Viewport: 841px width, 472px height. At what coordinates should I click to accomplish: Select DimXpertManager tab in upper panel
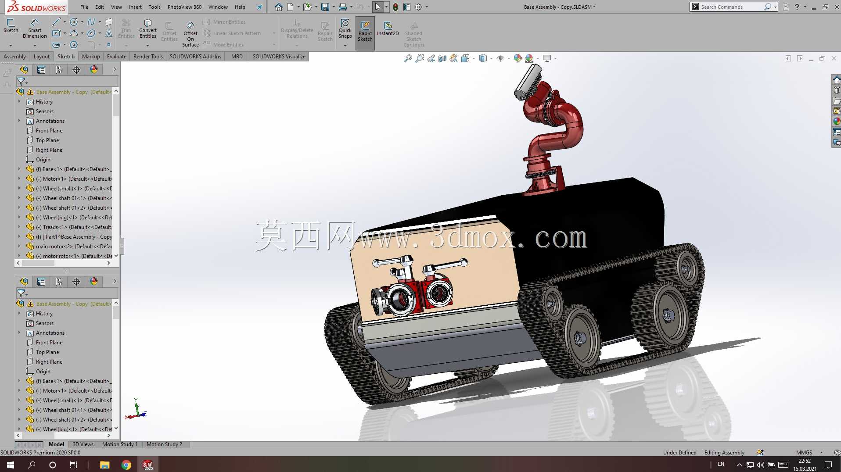(76, 70)
